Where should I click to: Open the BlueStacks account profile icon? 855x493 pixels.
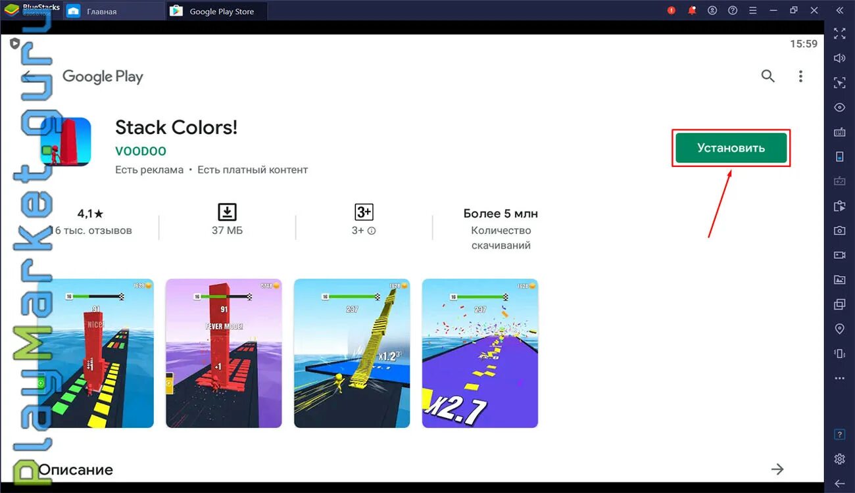click(x=712, y=11)
